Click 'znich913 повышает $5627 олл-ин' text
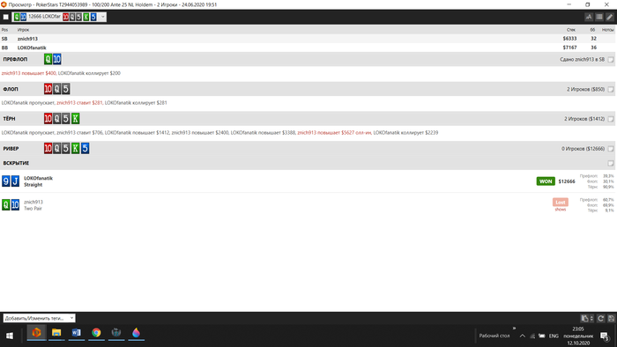The height and width of the screenshot is (347, 617). [x=334, y=132]
